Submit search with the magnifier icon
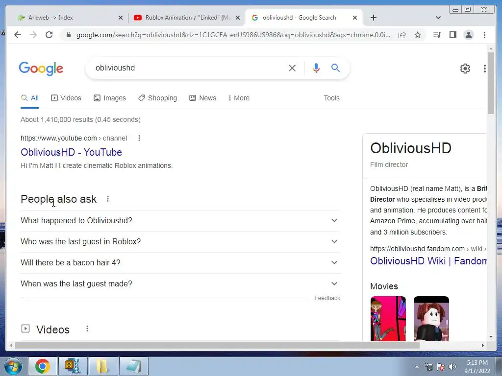The height and width of the screenshot is (376, 502). (x=335, y=68)
